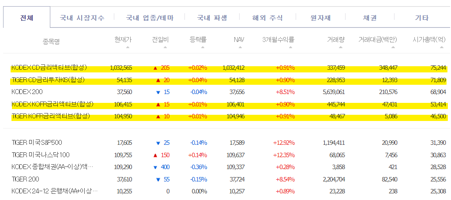451x200 pixels.
Task: Select the 해외 주식 tab
Action: (267, 18)
